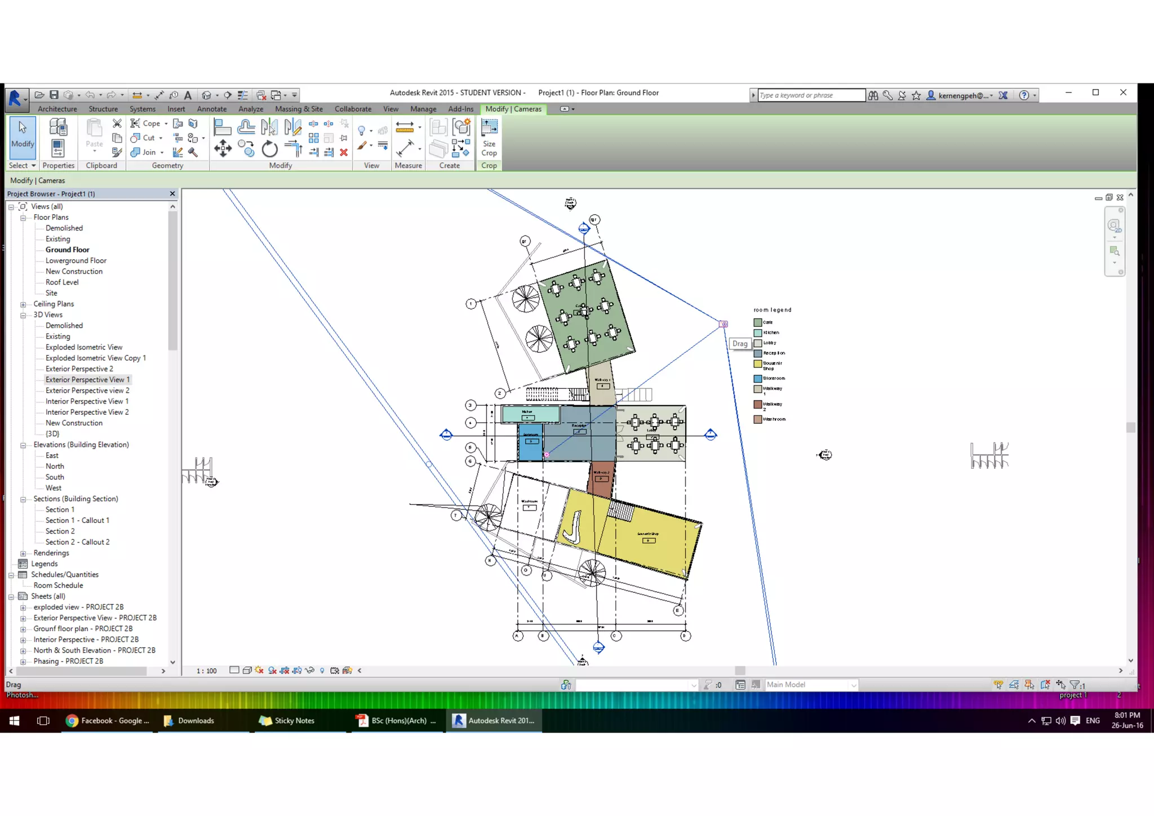Click the keyword search input field

(810, 95)
